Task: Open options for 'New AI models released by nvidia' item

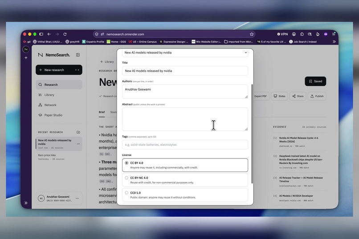Action: pyautogui.click(x=78, y=144)
